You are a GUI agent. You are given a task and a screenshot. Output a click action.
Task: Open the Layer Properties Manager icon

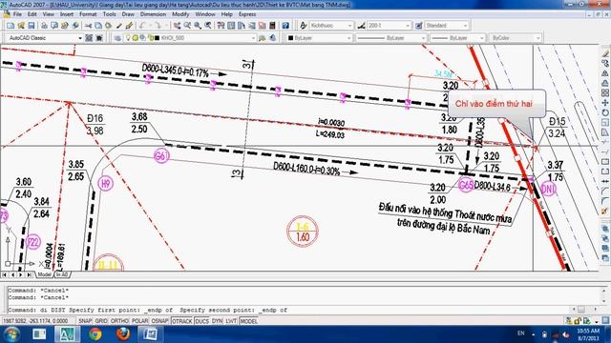tap(117, 38)
